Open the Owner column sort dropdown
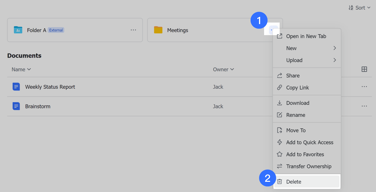The image size is (376, 192). (x=232, y=69)
